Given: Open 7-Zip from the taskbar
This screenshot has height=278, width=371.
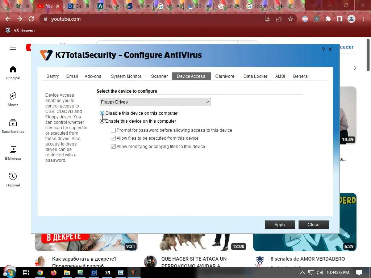Looking at the screenshot, I should (x=107, y=273).
